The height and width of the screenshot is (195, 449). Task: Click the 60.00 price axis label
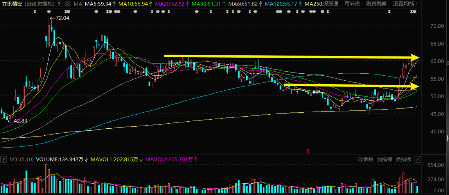(x=437, y=61)
